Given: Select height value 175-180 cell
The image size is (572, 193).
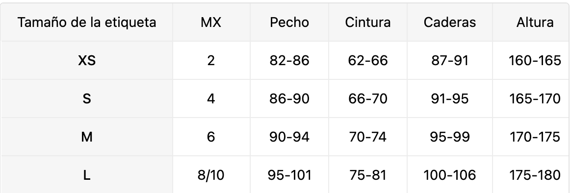Looking at the screenshot, I should (535, 175).
